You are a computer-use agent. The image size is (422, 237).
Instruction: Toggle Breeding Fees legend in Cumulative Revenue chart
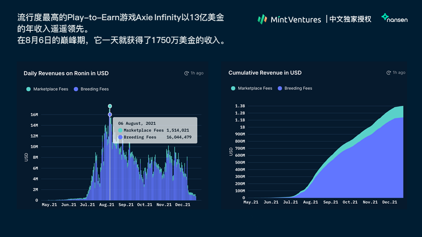pos(295,88)
